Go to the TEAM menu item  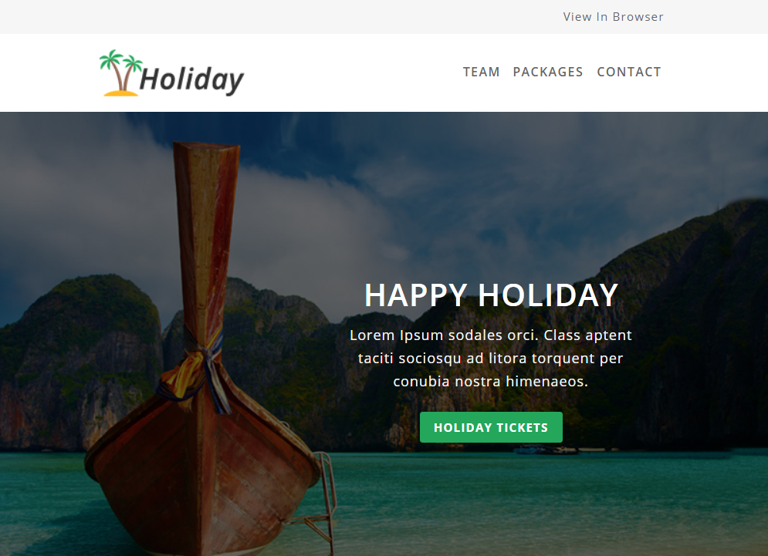[x=481, y=72]
